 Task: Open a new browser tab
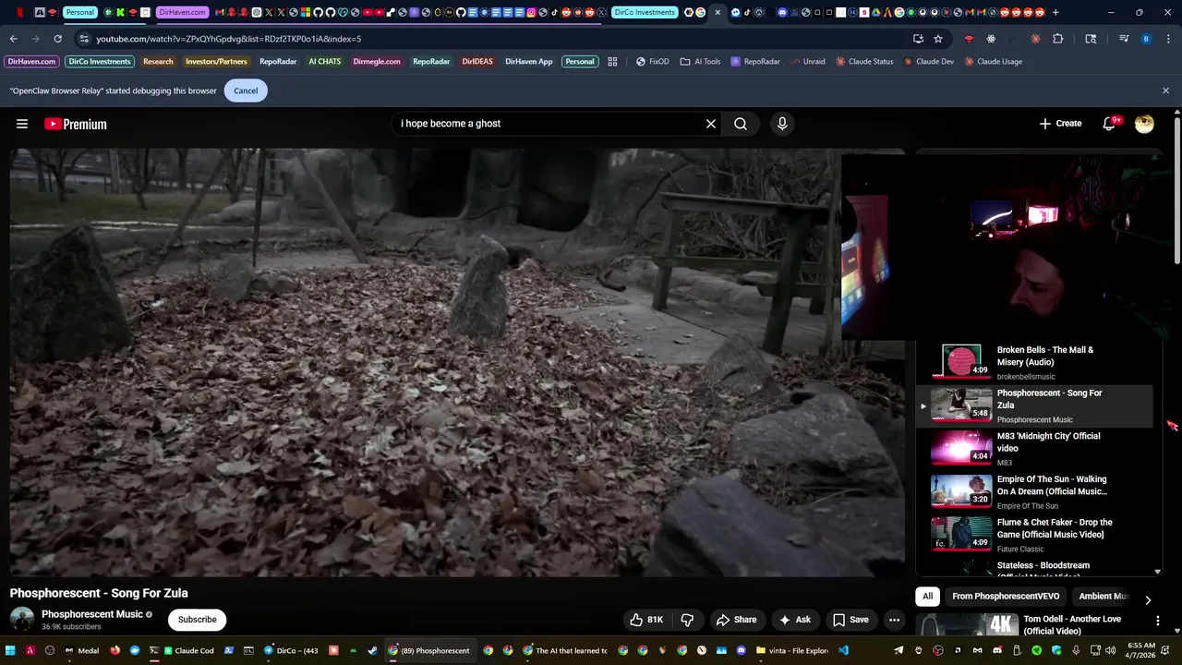click(1055, 12)
